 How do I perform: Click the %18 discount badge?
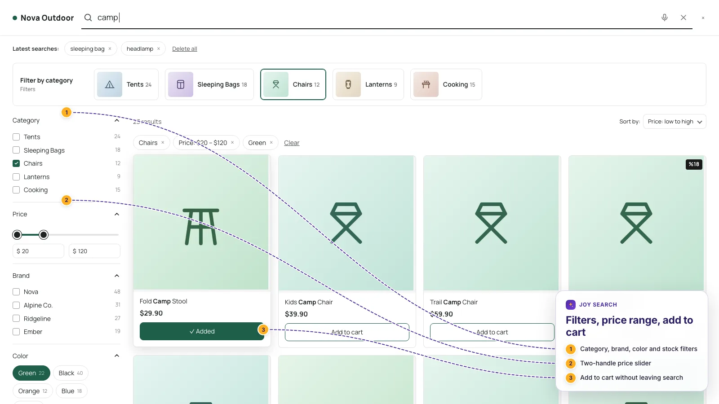[x=694, y=164]
